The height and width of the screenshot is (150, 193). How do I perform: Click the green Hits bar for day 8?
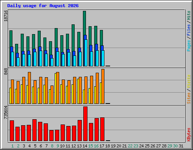click(51, 48)
